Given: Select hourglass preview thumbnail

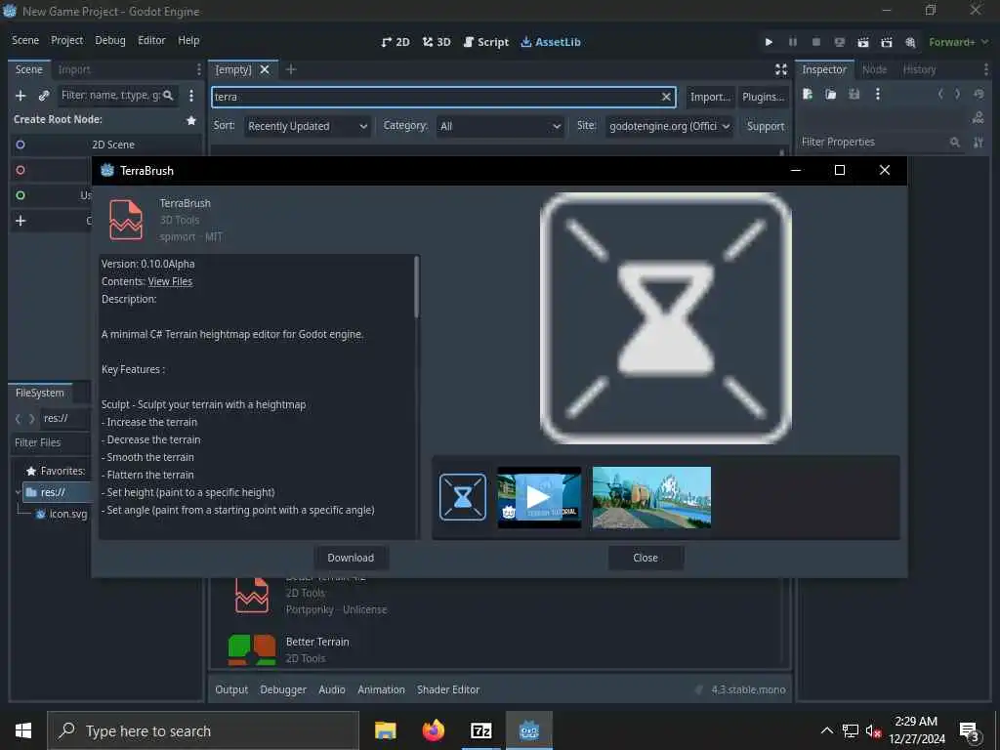Looking at the screenshot, I should point(463,497).
